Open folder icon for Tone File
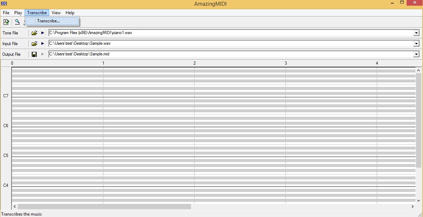Viewport: 423px width, 217px height. coord(34,33)
